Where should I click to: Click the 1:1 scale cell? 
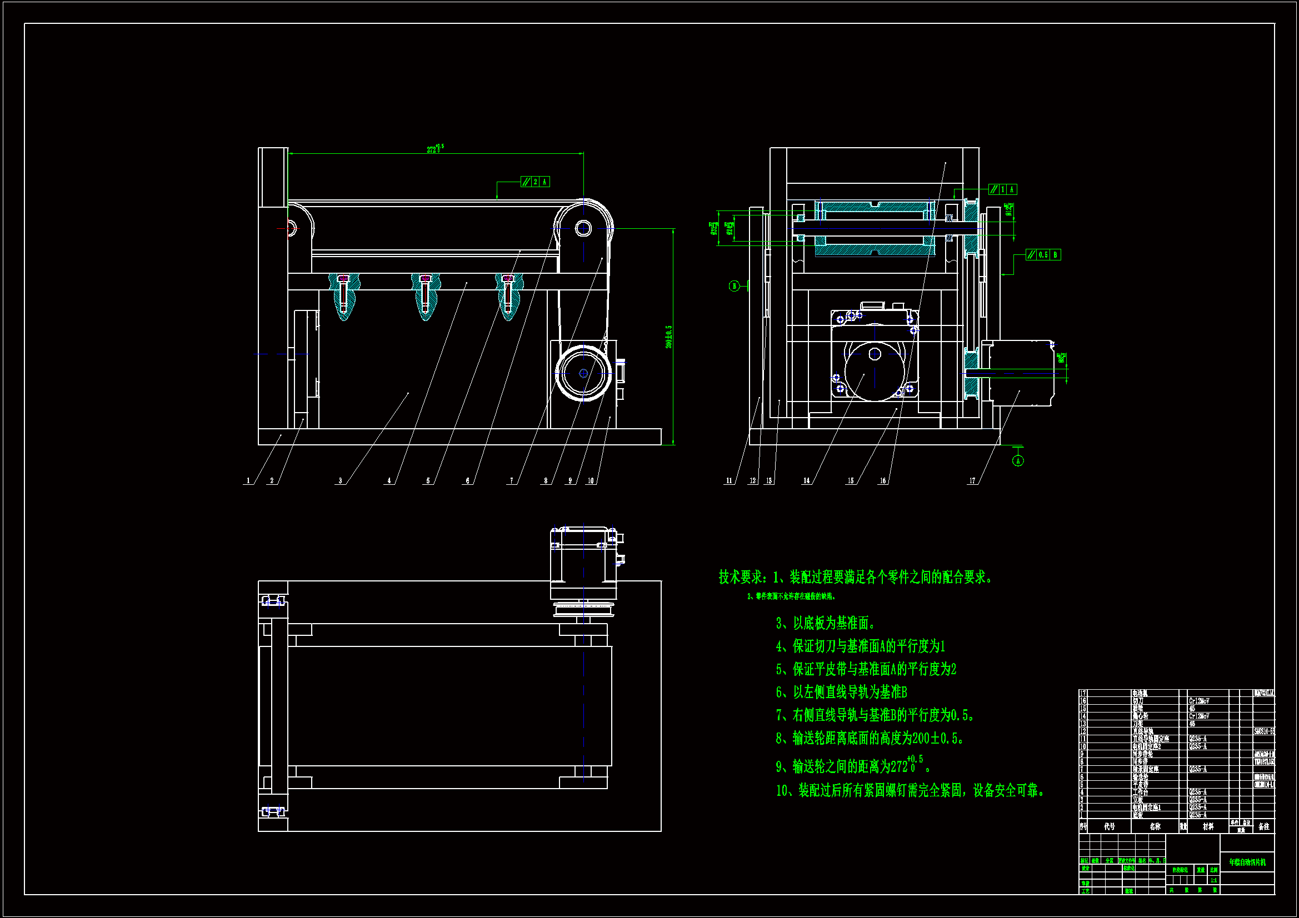click(1213, 880)
